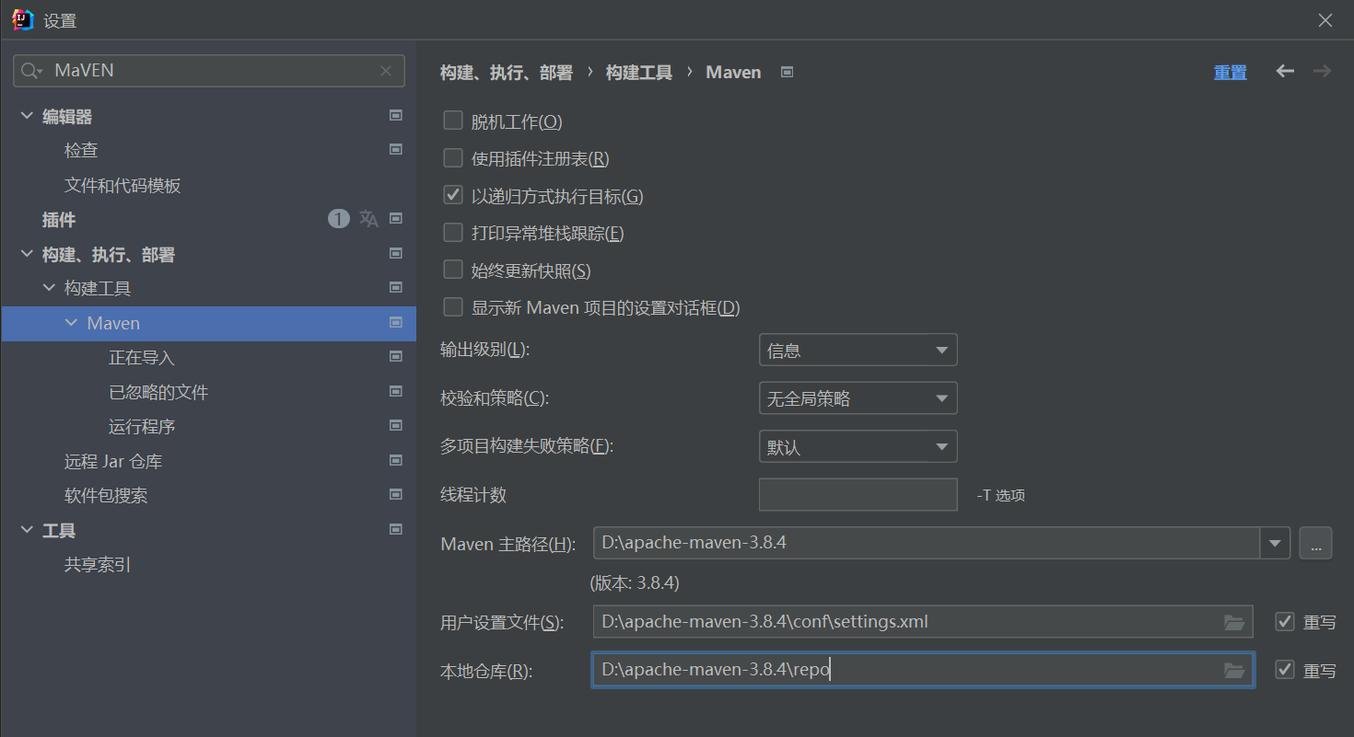The image size is (1354, 737).
Task: Click the project-level icon beside 软件包搜索
Action: 396,494
